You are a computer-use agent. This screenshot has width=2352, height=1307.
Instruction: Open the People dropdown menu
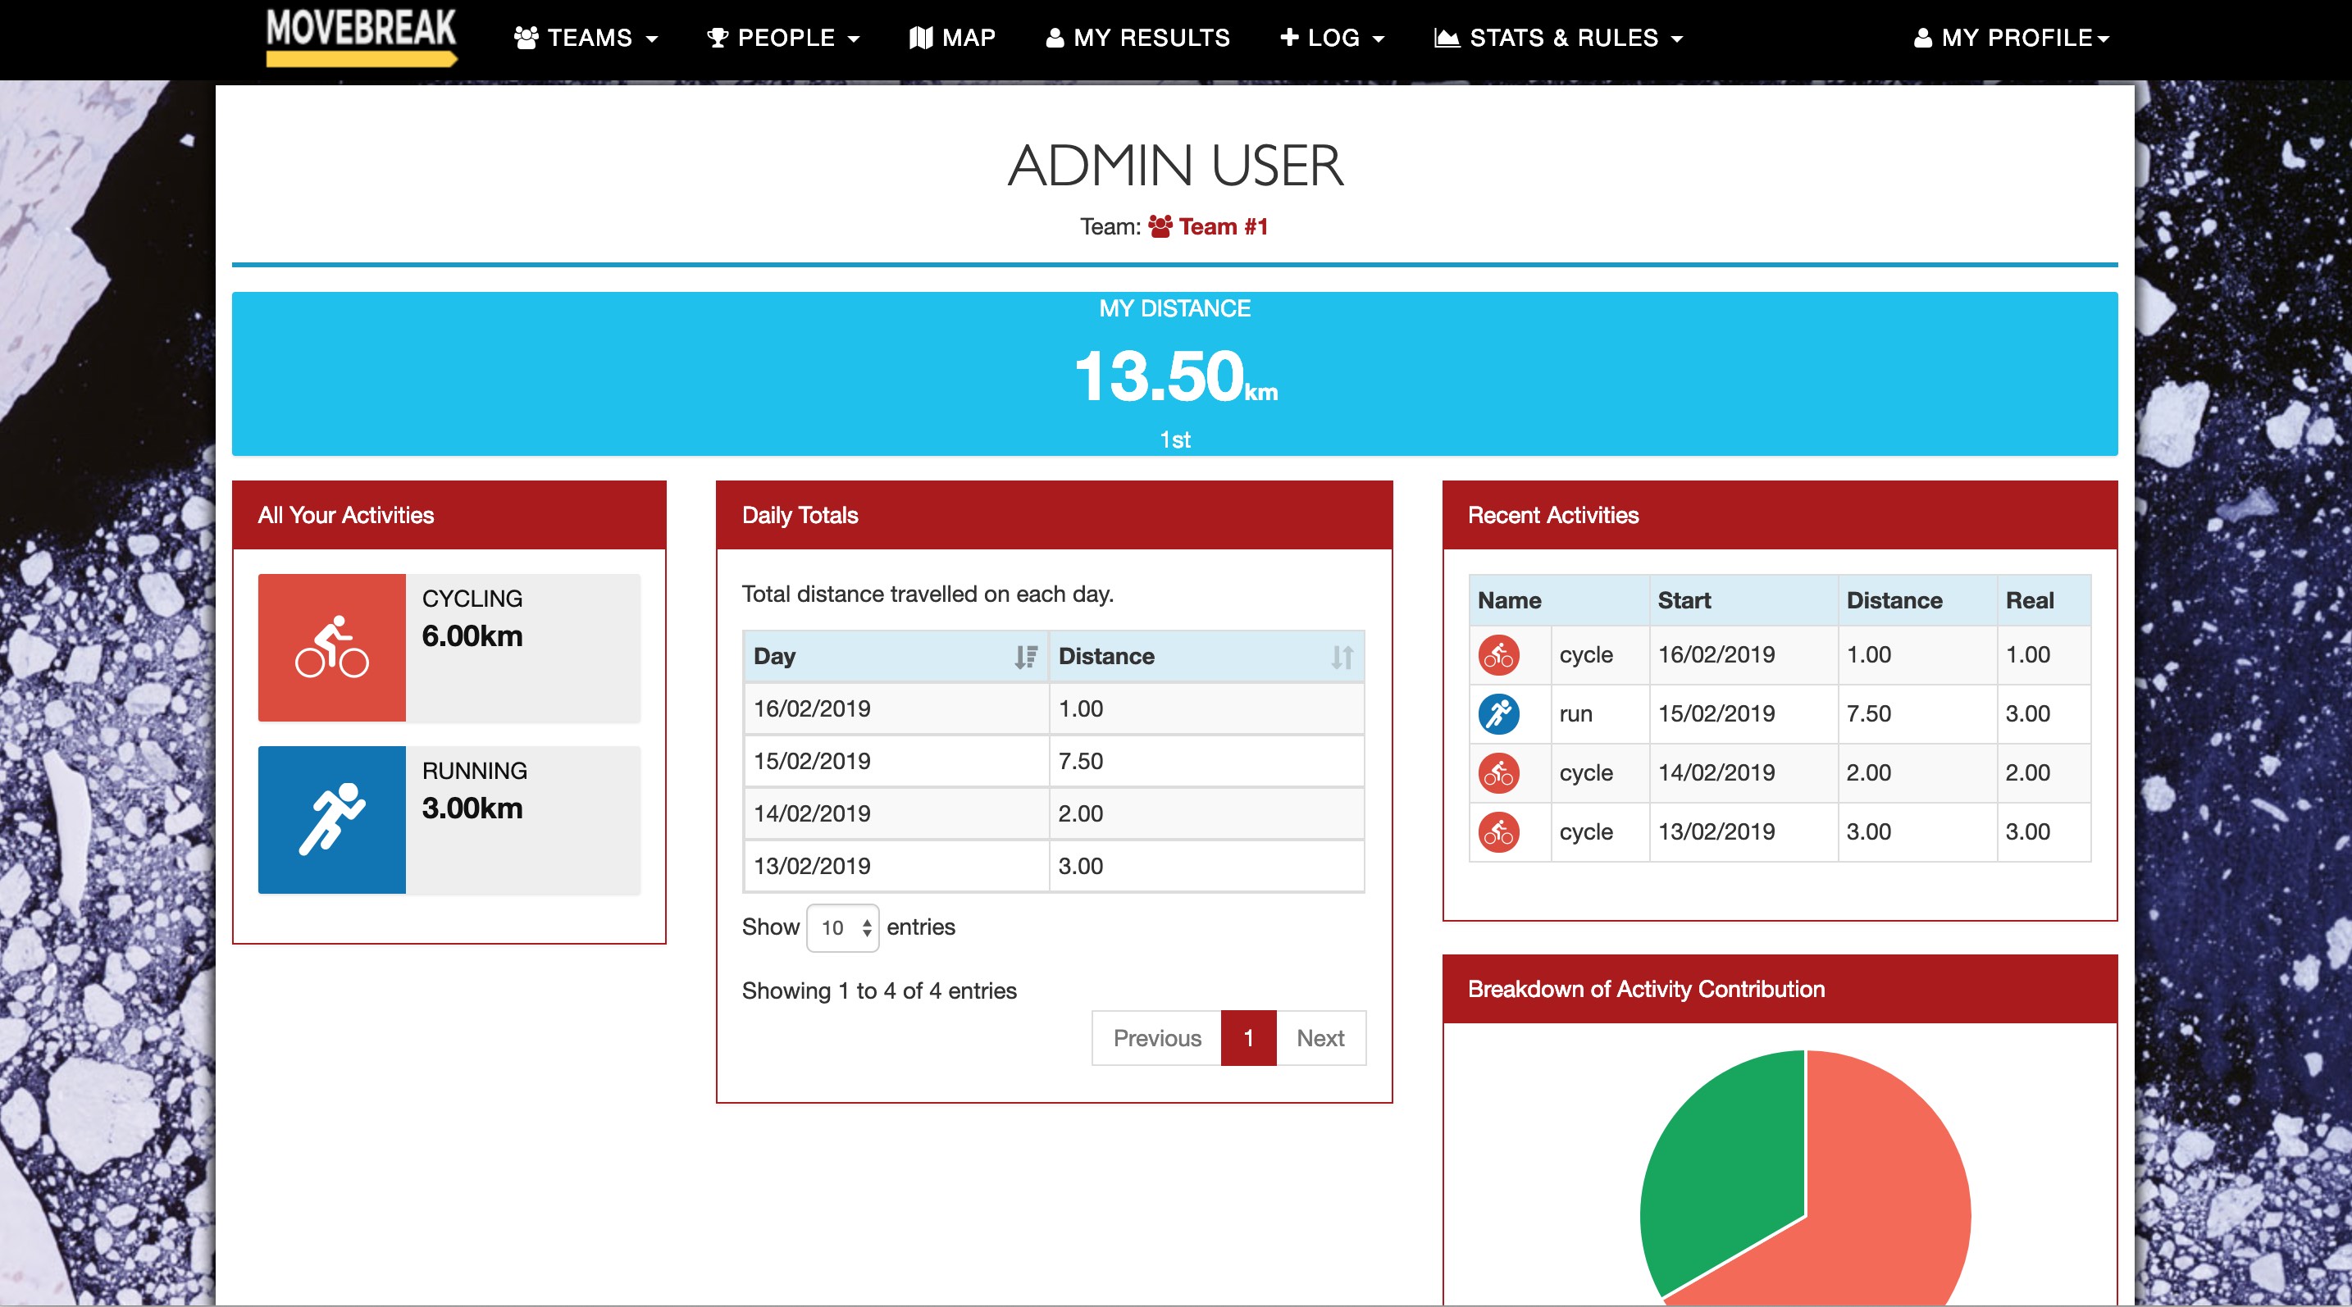[x=783, y=38]
